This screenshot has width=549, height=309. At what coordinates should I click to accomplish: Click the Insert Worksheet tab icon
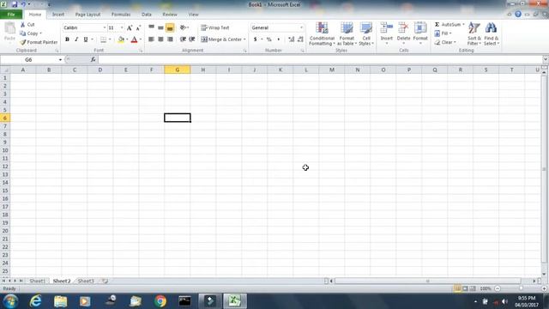(105, 281)
